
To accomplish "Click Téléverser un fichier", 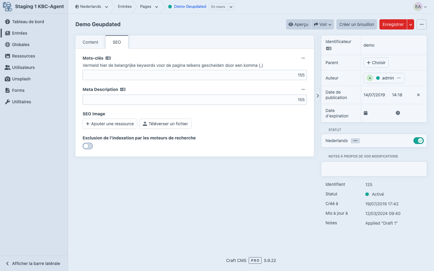I will (165, 124).
